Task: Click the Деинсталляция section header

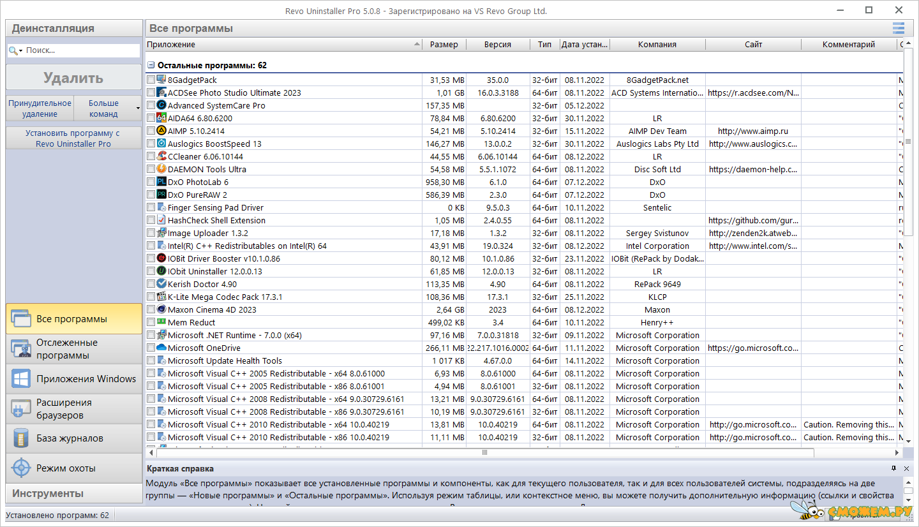Action: pos(74,28)
